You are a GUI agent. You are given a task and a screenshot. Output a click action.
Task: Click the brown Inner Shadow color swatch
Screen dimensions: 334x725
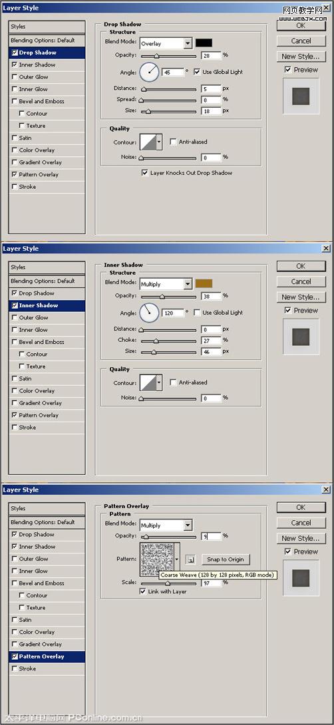[x=204, y=283]
